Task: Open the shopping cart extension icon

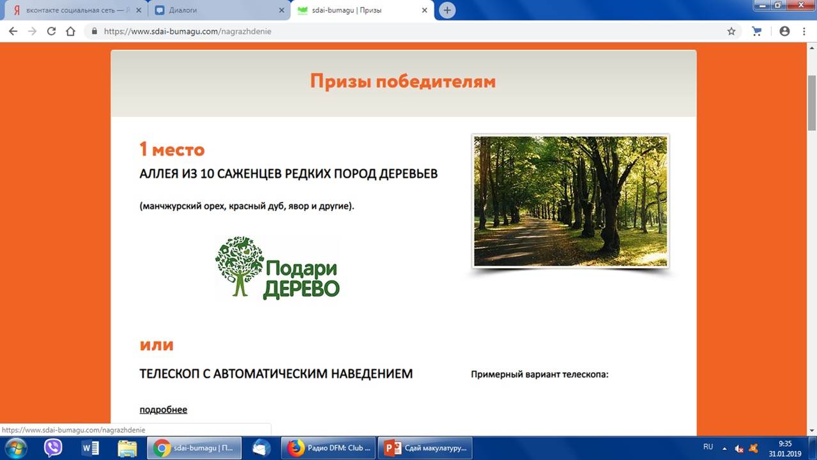Action: [x=757, y=31]
